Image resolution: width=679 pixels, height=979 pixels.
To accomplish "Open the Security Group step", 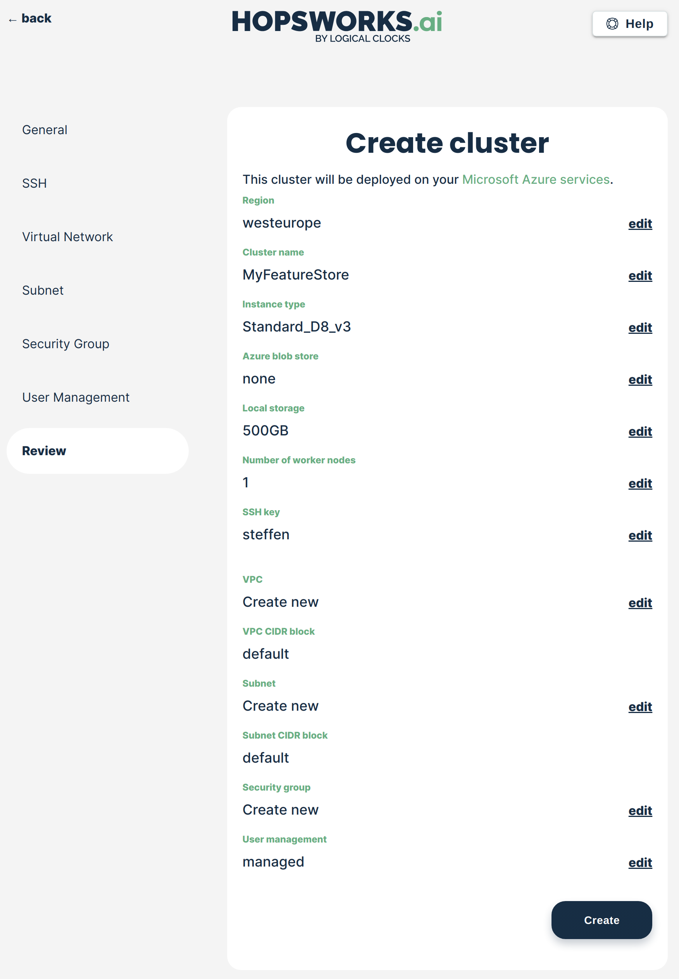I will (65, 344).
